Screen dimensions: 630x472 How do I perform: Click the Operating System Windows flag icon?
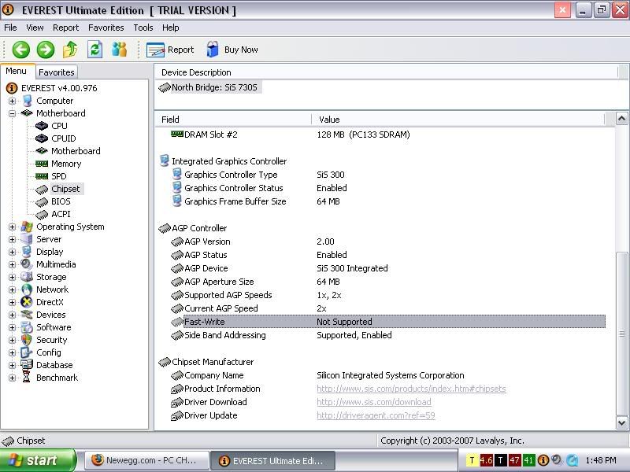[27, 227]
